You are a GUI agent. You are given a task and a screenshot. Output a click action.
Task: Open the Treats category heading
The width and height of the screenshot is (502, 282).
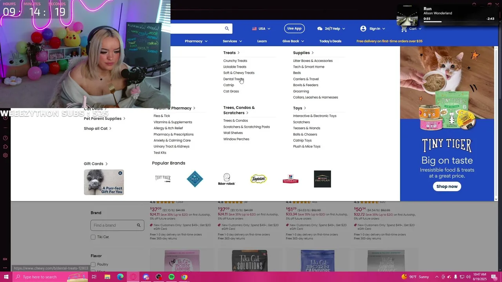point(231,53)
